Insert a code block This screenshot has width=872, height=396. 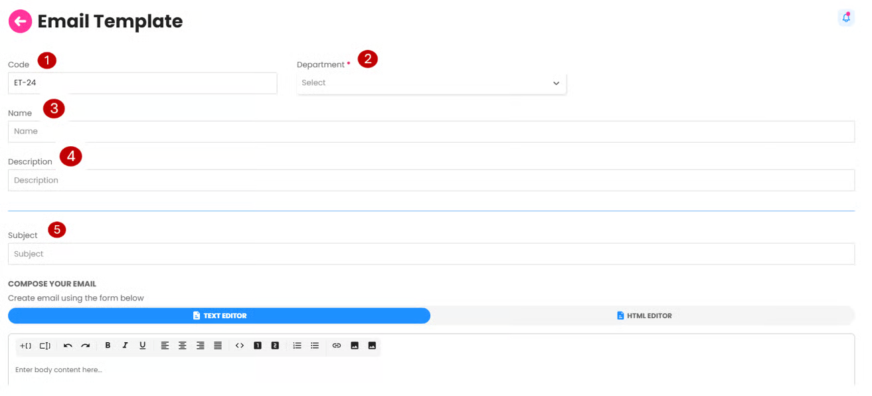[x=240, y=346]
